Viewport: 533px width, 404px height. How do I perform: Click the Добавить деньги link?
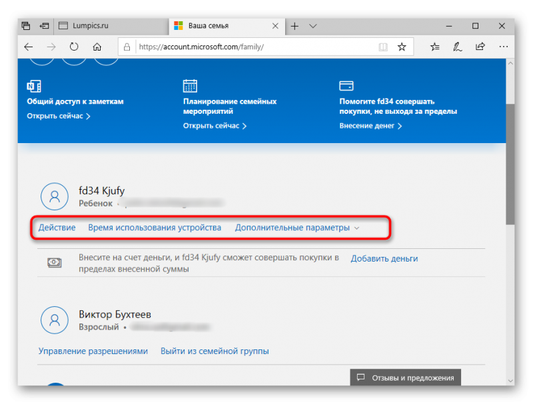(x=384, y=259)
